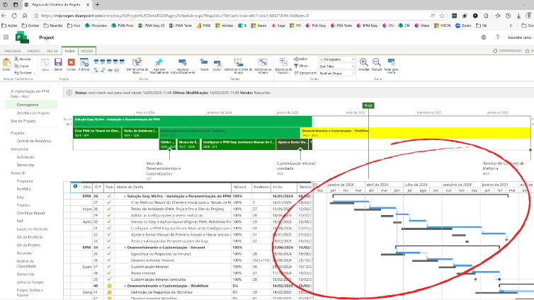Select the TAREFA ribbon tab
534x300 pixels.
click(70, 51)
